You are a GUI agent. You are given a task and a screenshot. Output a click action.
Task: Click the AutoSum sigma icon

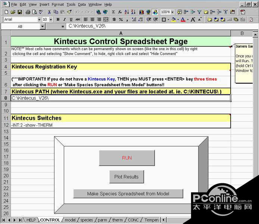(x=113, y=12)
